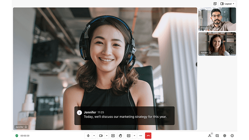Raise your hand using the hand icon
The height and width of the screenshot is (140, 249).
[120, 136]
